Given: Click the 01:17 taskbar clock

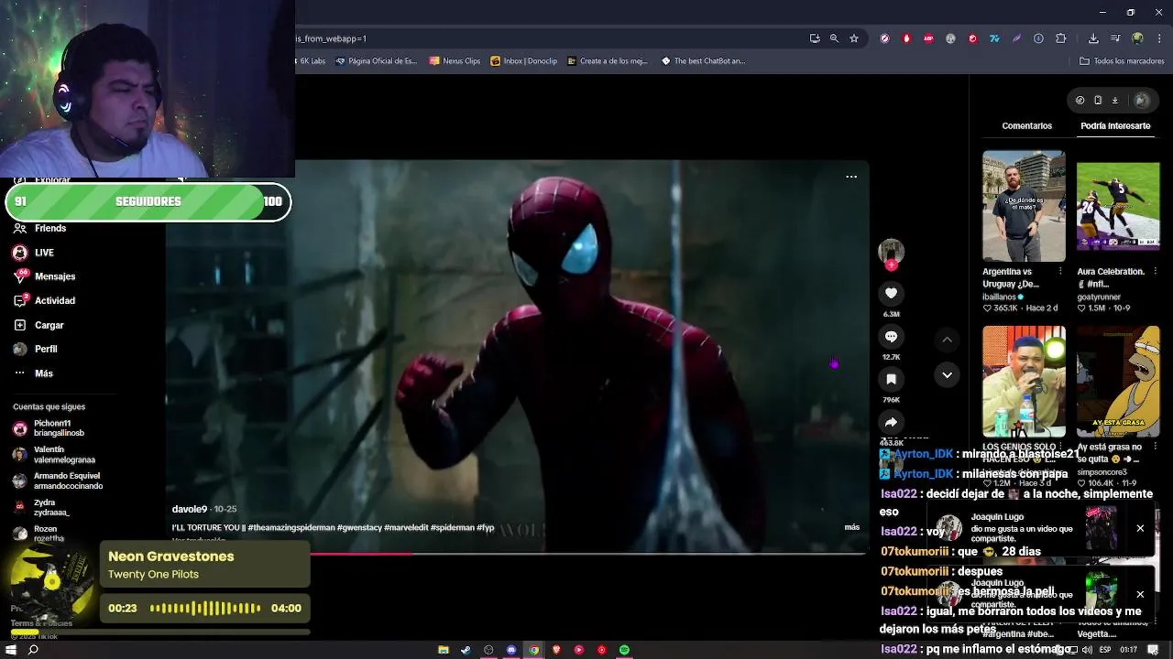Looking at the screenshot, I should (x=1130, y=650).
